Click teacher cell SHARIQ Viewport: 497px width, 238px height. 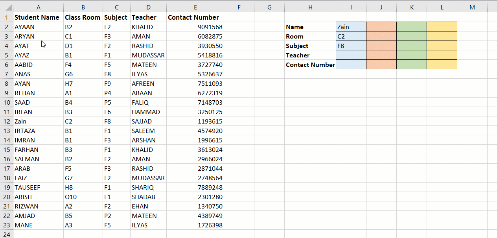tap(148, 187)
